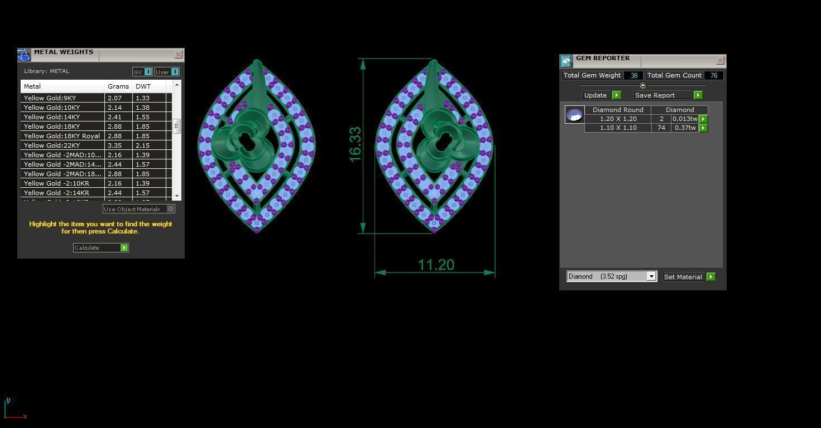
Task: Select the Yellow Gold:10KY row
Action: point(96,108)
